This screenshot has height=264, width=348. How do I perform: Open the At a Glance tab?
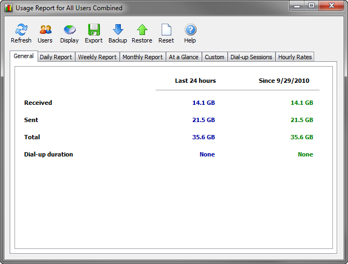click(x=184, y=57)
